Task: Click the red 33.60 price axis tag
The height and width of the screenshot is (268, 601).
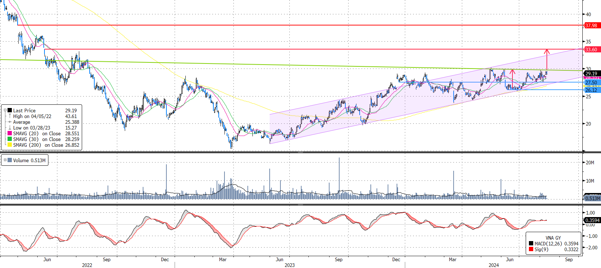Action: pyautogui.click(x=592, y=50)
